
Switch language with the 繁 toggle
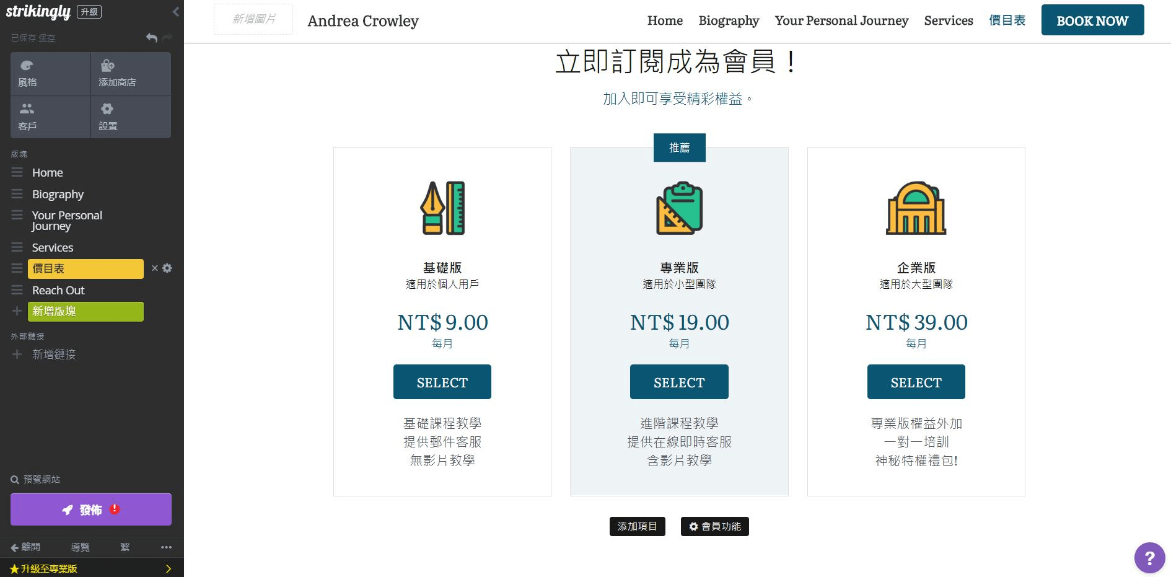point(125,547)
